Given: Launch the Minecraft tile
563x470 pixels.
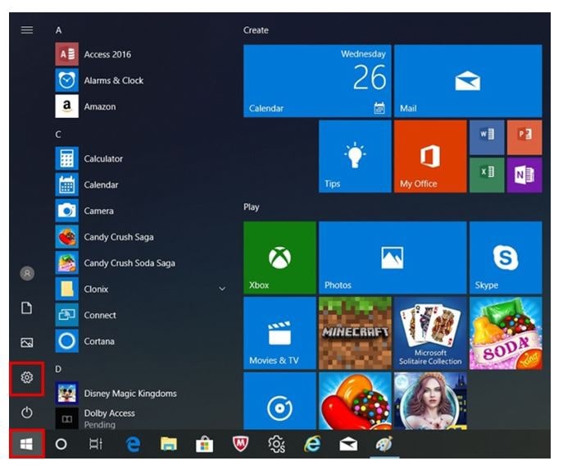Looking at the screenshot, I should click(x=355, y=333).
